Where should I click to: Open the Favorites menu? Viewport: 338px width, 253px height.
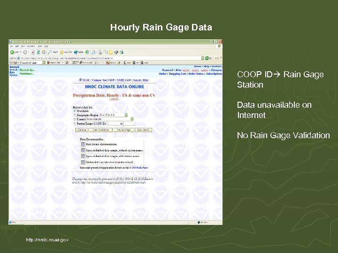pyautogui.click(x=31, y=46)
